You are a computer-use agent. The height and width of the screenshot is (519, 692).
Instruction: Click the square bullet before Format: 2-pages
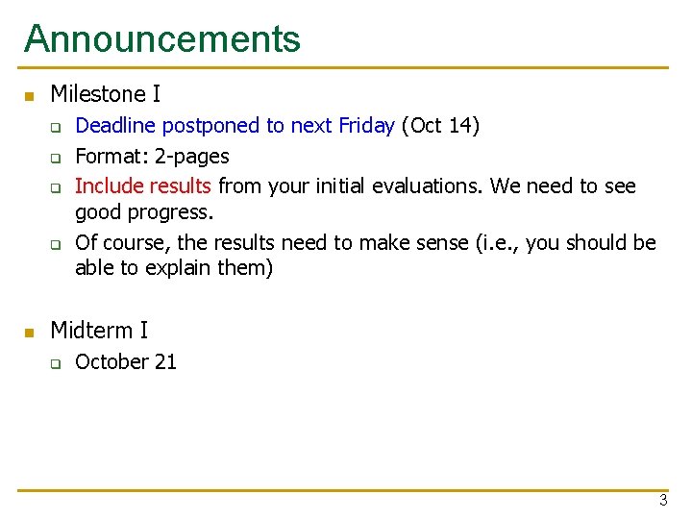coord(56,158)
